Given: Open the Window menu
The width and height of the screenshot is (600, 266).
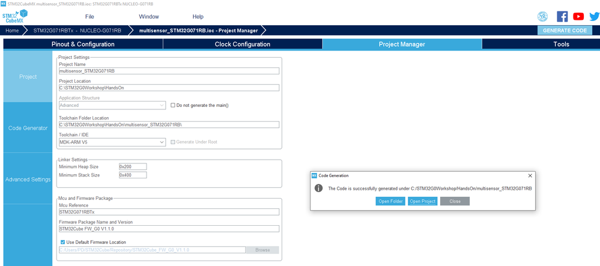Looking at the screenshot, I should pyautogui.click(x=149, y=16).
